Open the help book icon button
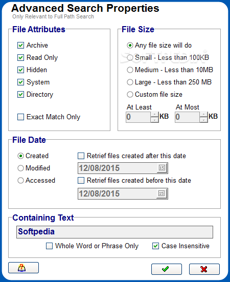230x282 pixels. (24, 268)
